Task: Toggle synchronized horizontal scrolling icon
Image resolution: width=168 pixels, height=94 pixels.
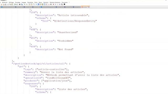Action: 31,4
